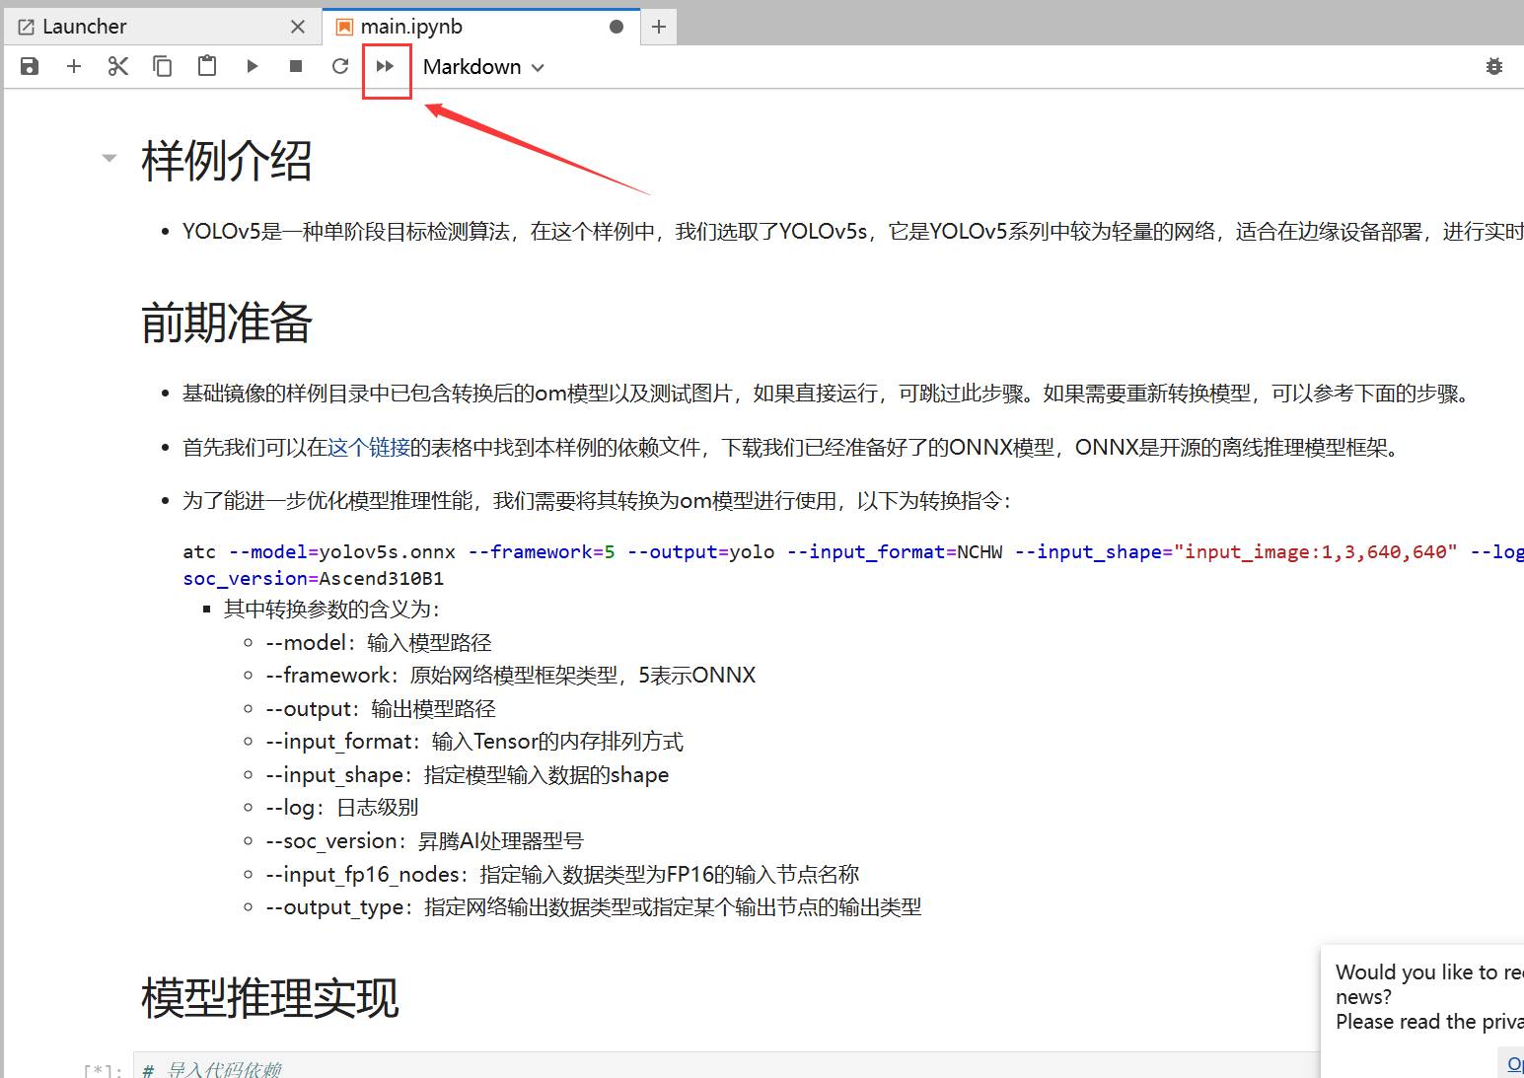Image resolution: width=1524 pixels, height=1078 pixels.
Task: Enable the debugger bug icon
Action: pos(1494,66)
